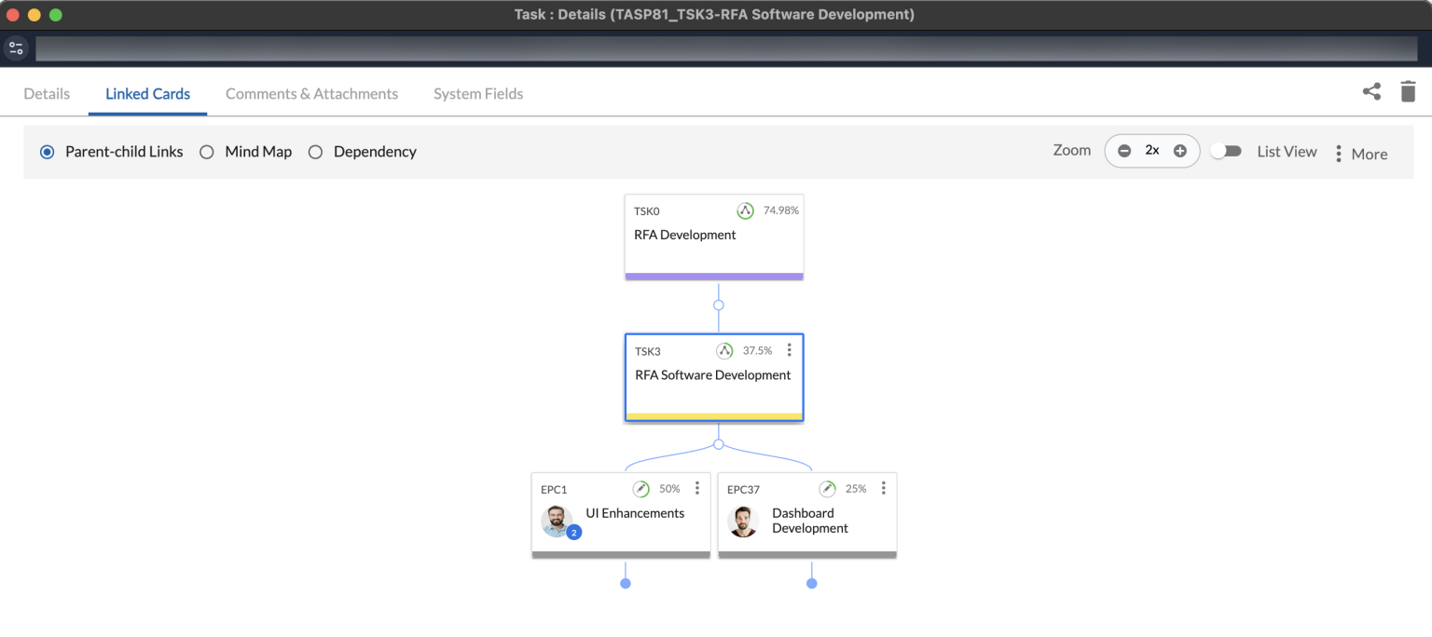Click the TSK0 card ID

[x=647, y=211]
